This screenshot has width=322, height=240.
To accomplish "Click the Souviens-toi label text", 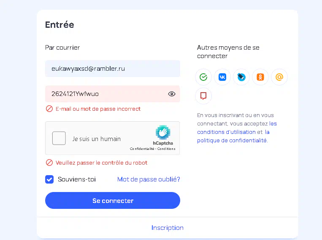I will 77,179.
